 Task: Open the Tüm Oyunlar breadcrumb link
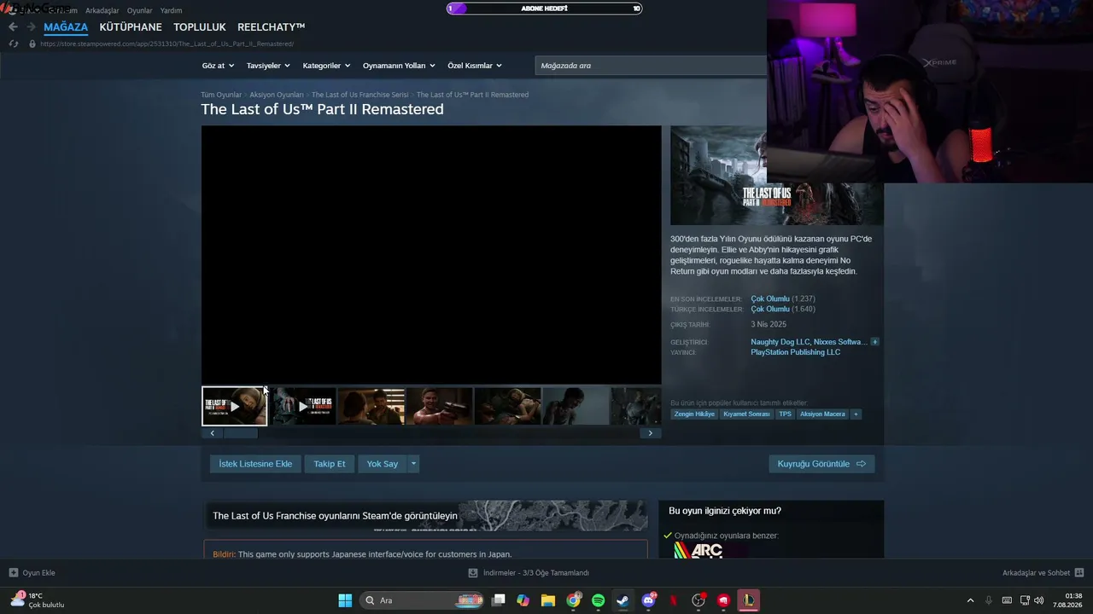click(x=221, y=95)
